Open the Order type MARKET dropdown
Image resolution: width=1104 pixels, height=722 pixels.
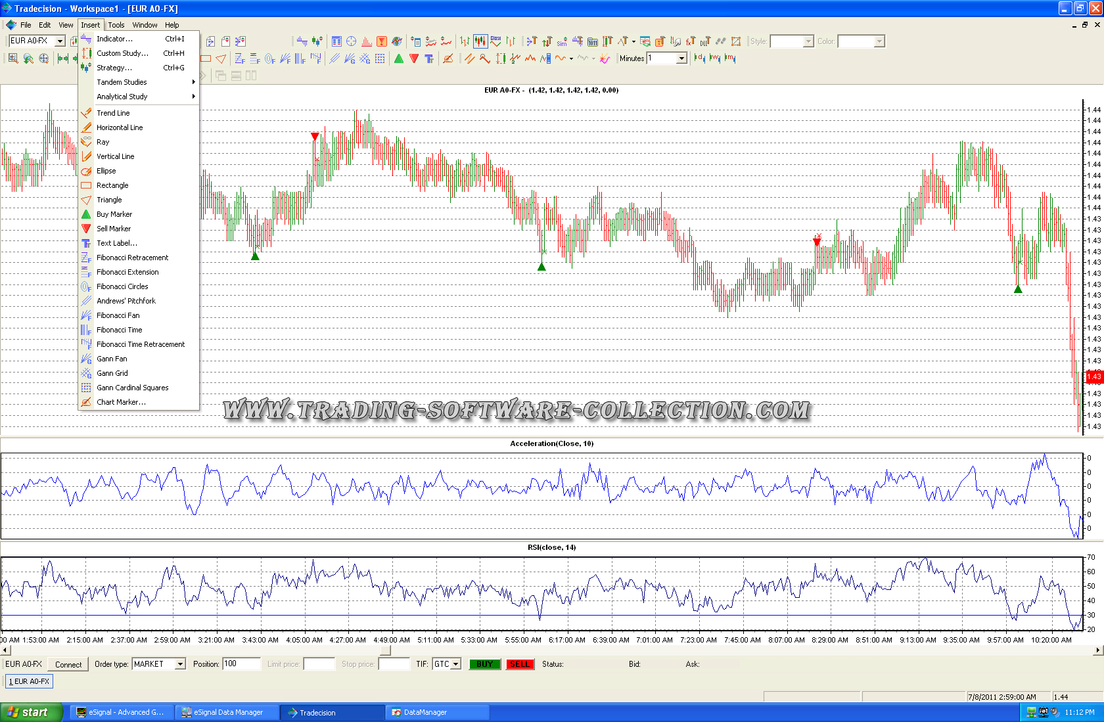(179, 664)
